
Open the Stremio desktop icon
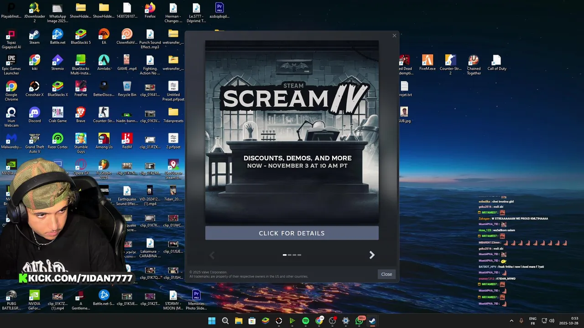[57, 63]
